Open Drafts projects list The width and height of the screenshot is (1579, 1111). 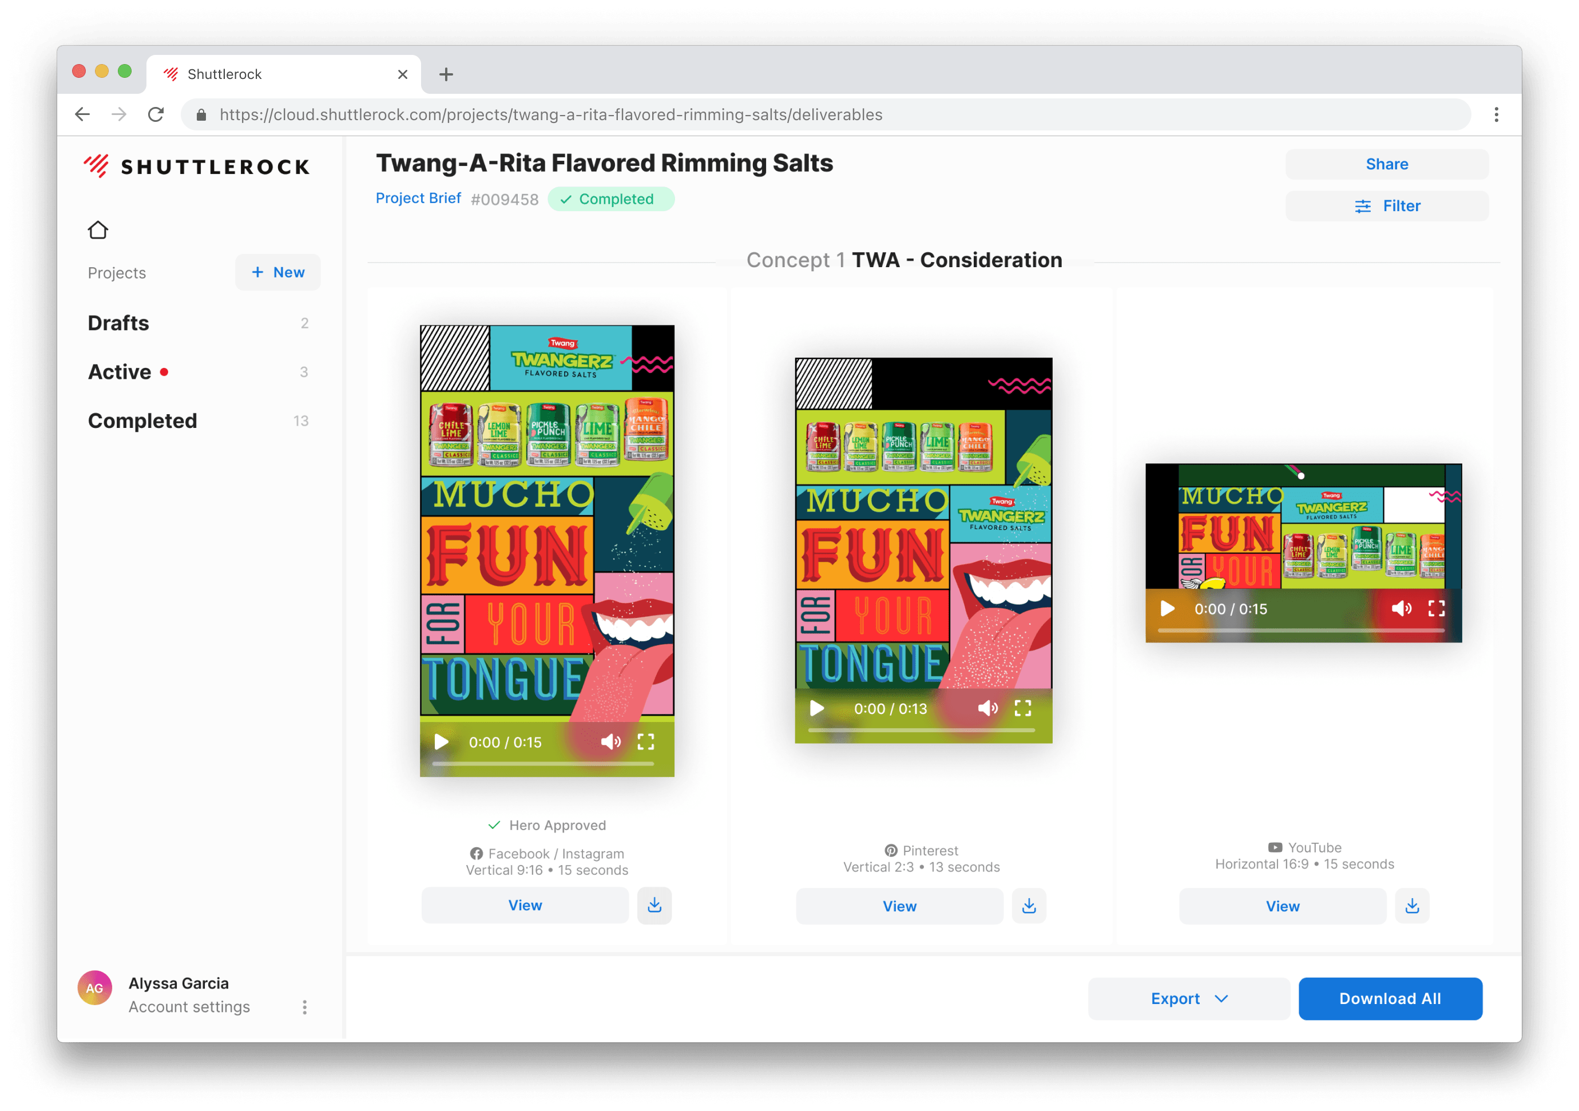(198, 323)
